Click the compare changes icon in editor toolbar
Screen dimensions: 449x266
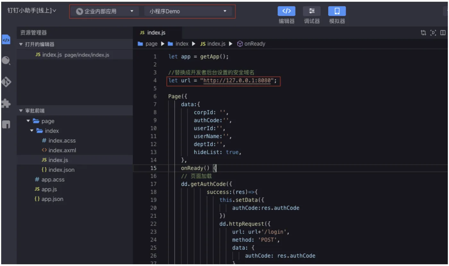click(x=424, y=33)
